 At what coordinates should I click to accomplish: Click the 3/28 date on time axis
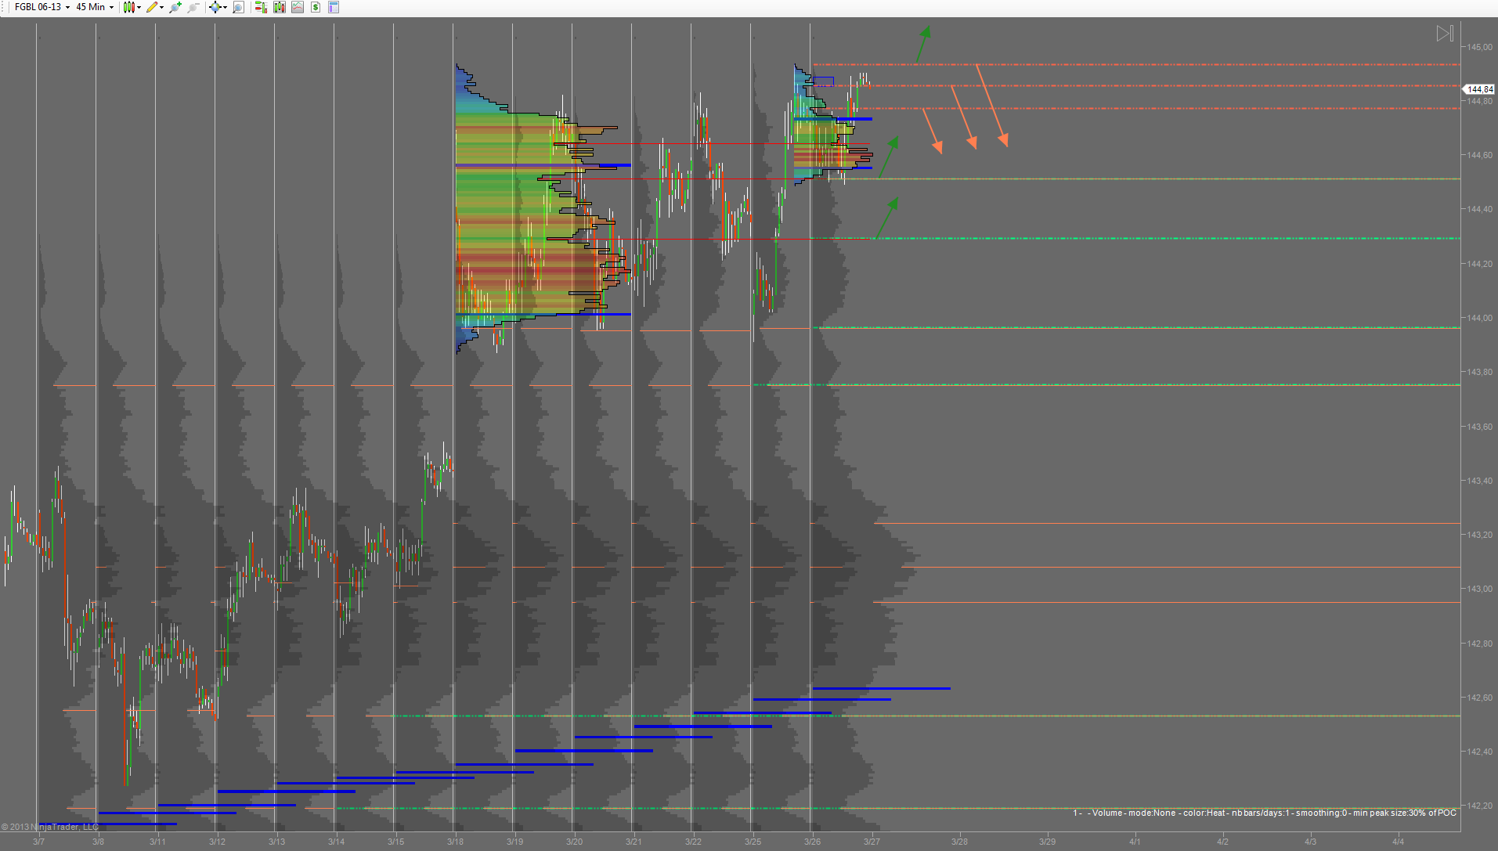[x=959, y=842]
